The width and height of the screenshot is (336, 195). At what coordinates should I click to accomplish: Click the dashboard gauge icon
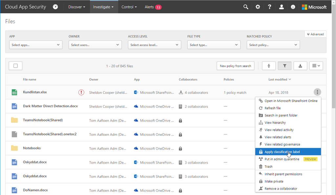(55, 7)
